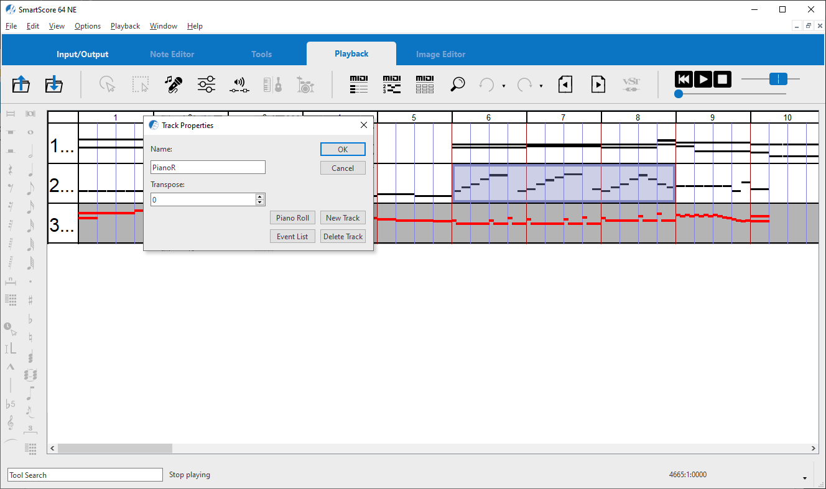826x489 pixels.
Task: Click the undo arrow icon
Action: coord(486,84)
